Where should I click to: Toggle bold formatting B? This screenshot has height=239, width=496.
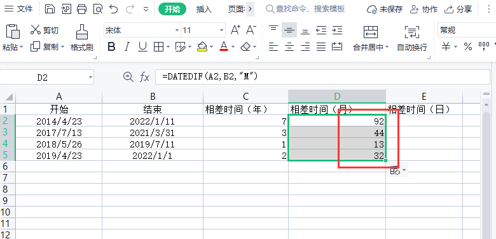click(111, 47)
